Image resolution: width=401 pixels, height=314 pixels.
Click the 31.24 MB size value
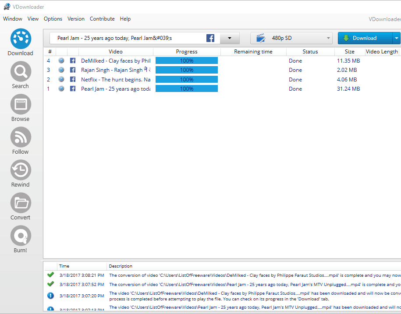(348, 89)
